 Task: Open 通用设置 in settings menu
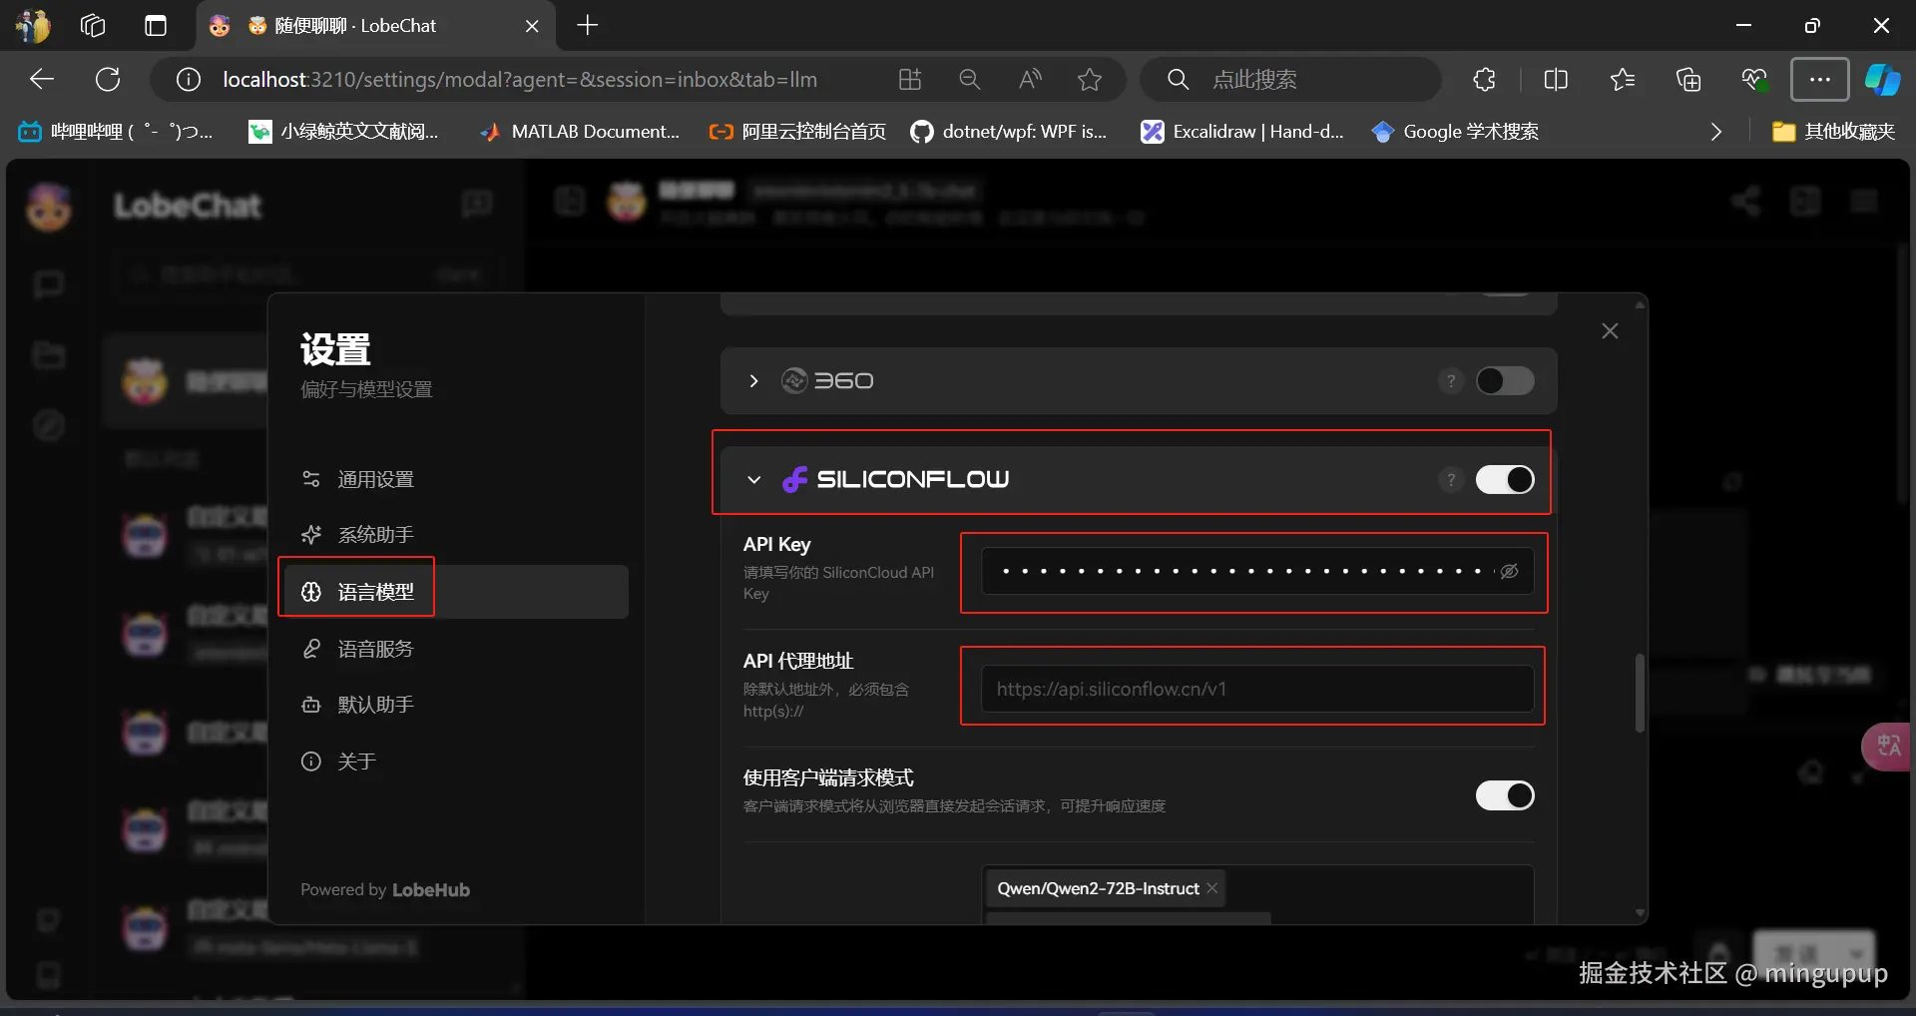click(x=457, y=479)
